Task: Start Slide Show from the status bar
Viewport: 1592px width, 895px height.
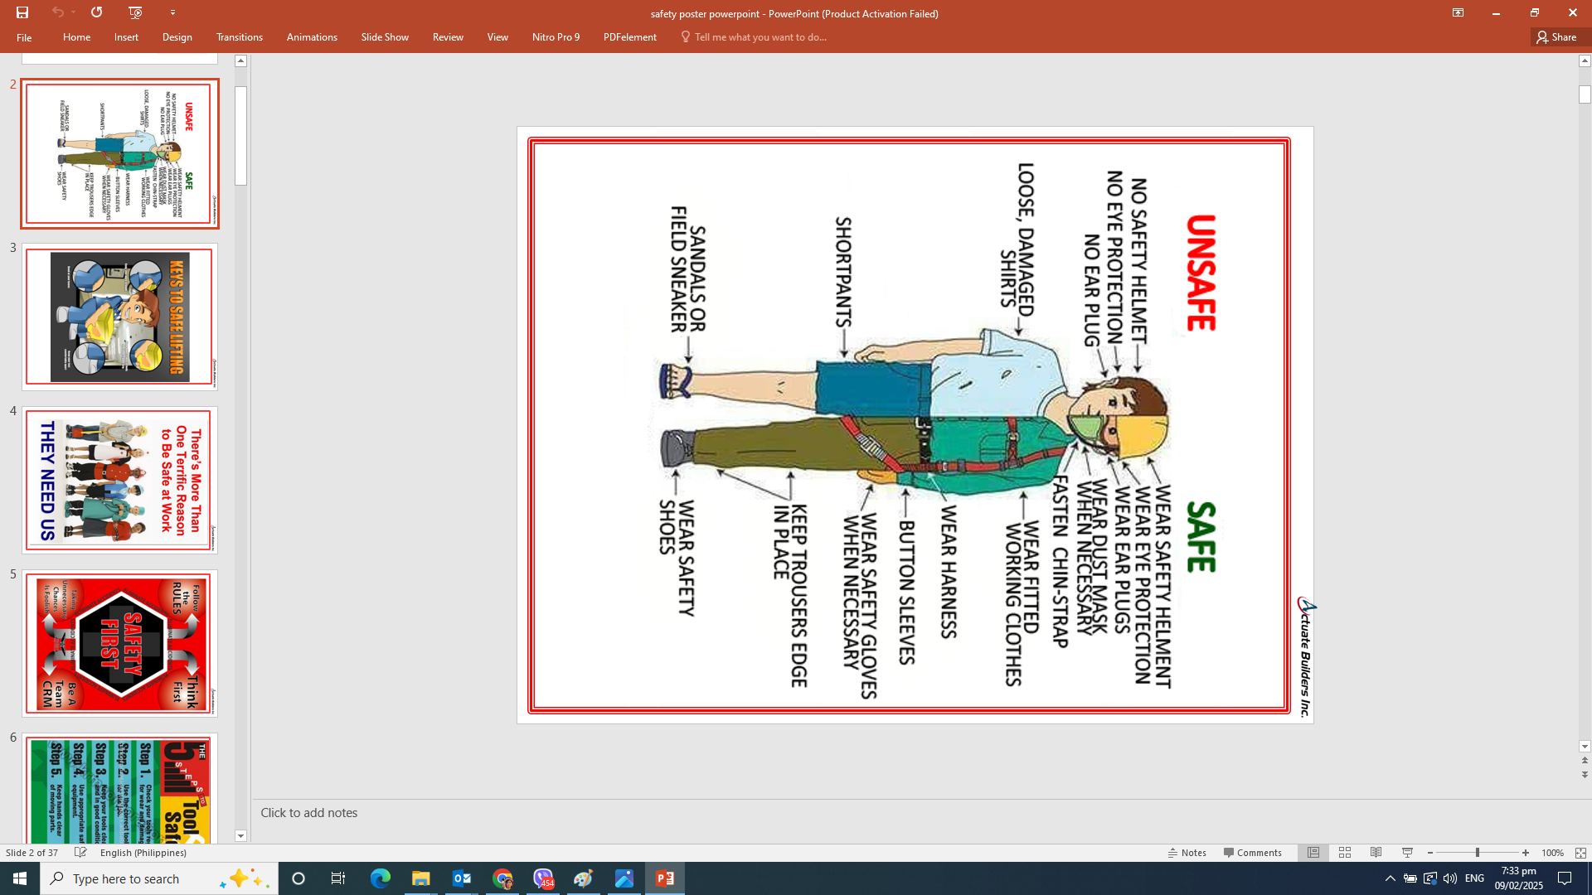Action: point(1406,852)
